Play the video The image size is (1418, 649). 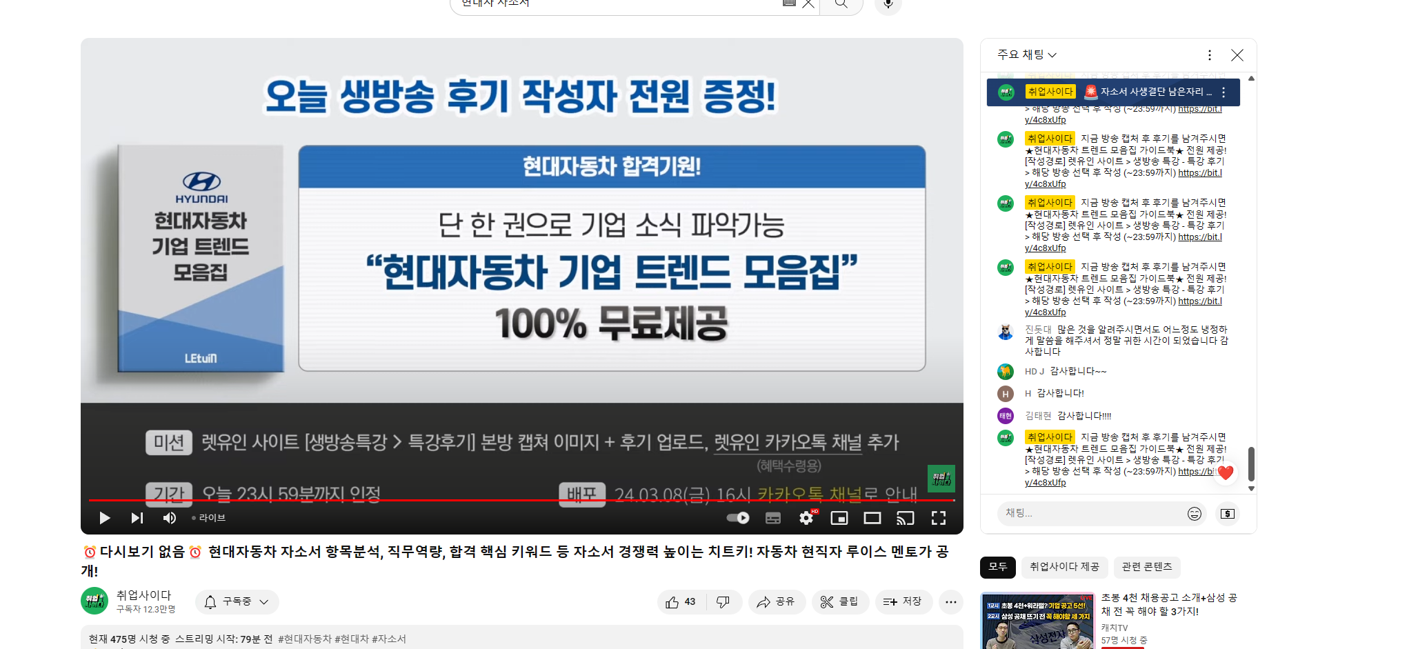point(104,518)
